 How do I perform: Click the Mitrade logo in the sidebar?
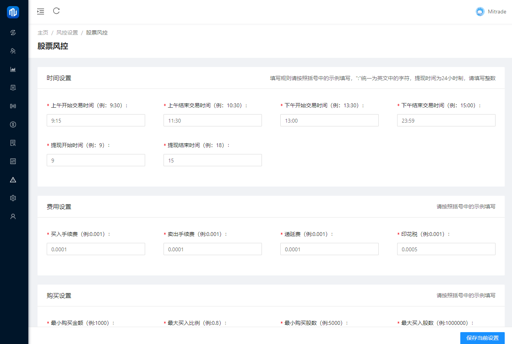[13, 12]
